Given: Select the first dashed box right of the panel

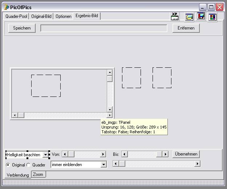Looking at the screenshot, I should click(131, 78).
